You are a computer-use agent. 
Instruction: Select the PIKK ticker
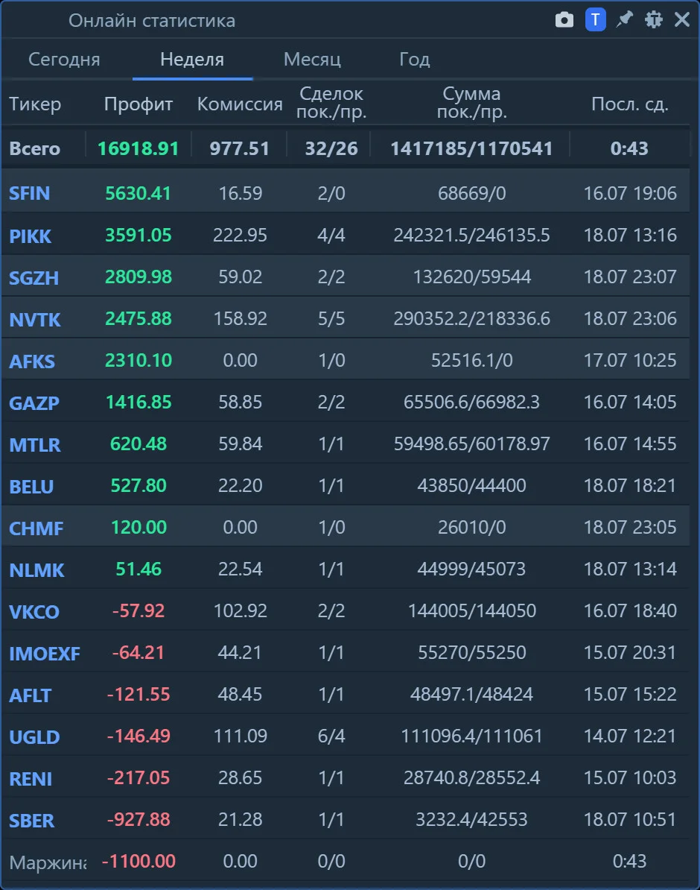pyautogui.click(x=30, y=236)
